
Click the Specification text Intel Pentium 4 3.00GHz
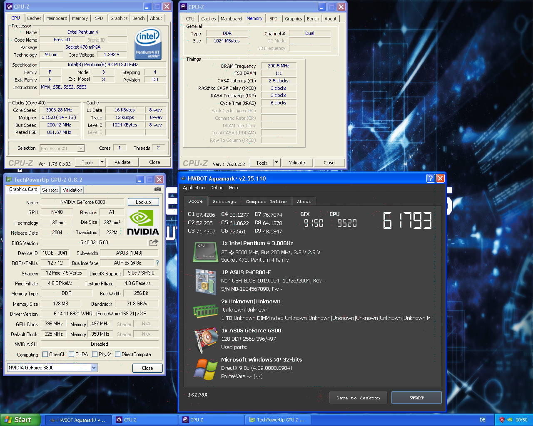103,65
